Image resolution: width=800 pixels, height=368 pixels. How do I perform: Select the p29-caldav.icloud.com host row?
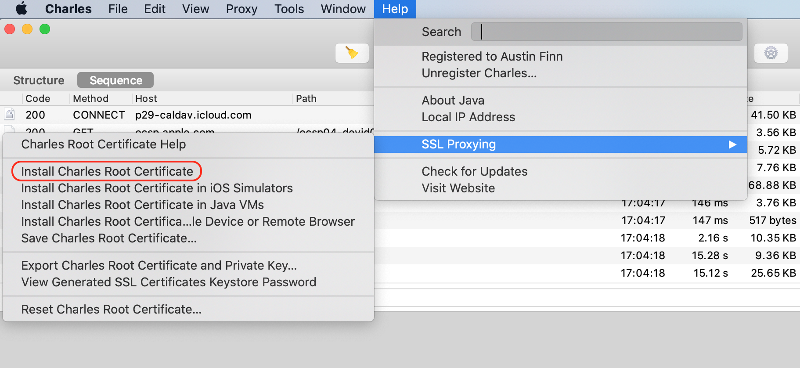tap(193, 115)
